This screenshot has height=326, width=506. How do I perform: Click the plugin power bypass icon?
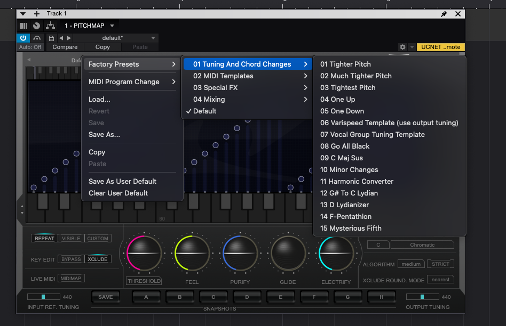(23, 38)
